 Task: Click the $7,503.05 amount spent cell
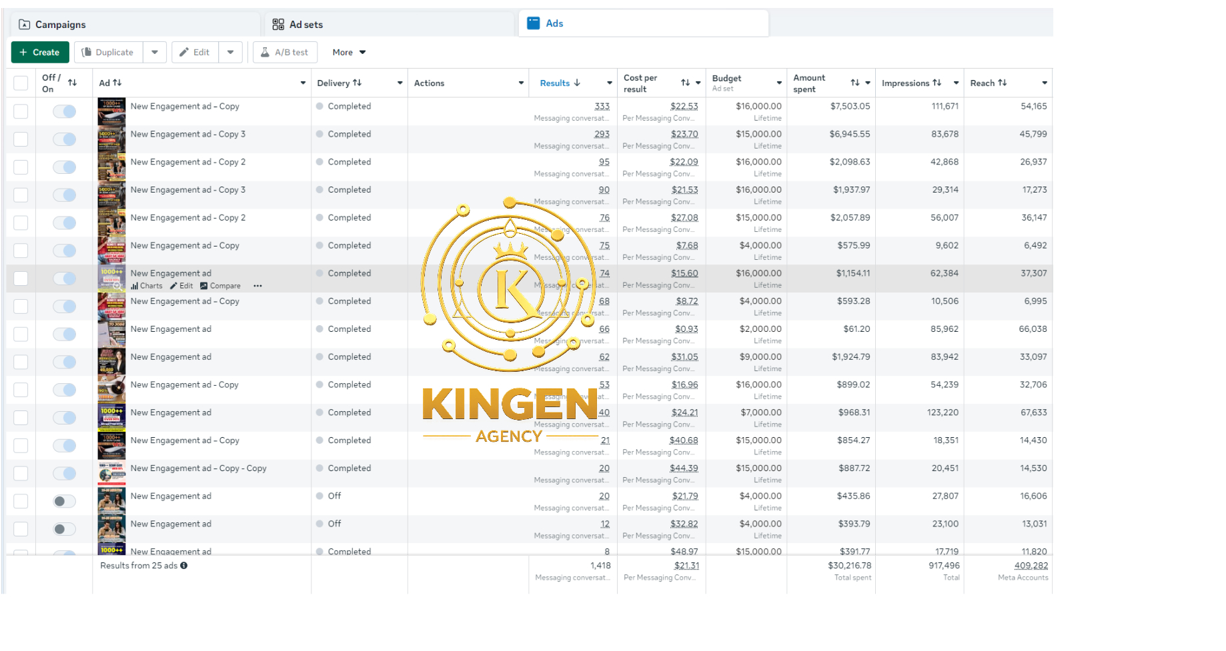point(850,107)
